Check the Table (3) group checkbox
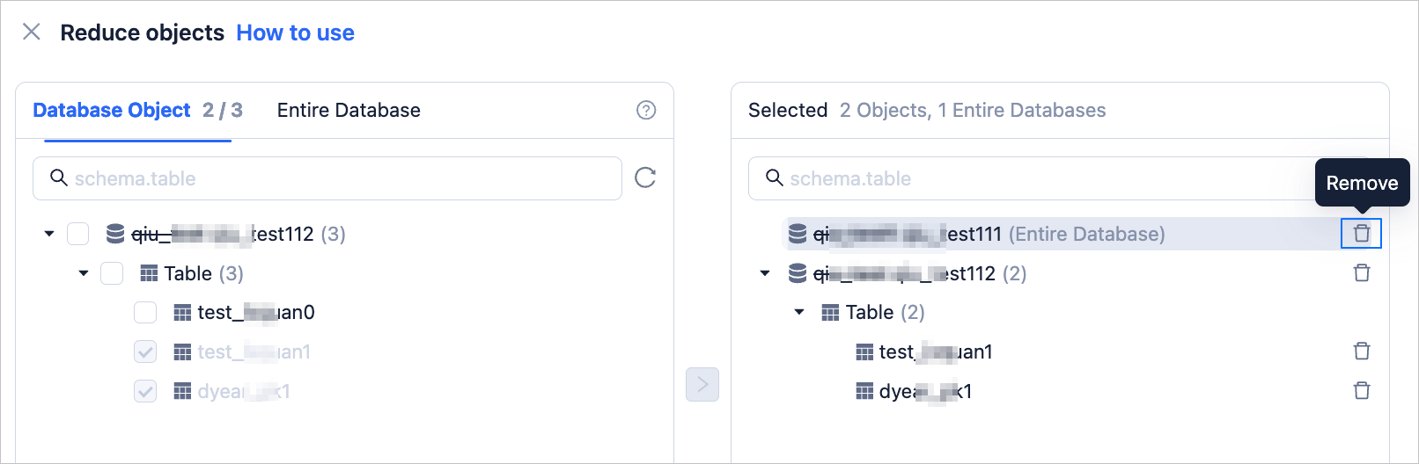This screenshot has height=464, width=1419. 112,273
